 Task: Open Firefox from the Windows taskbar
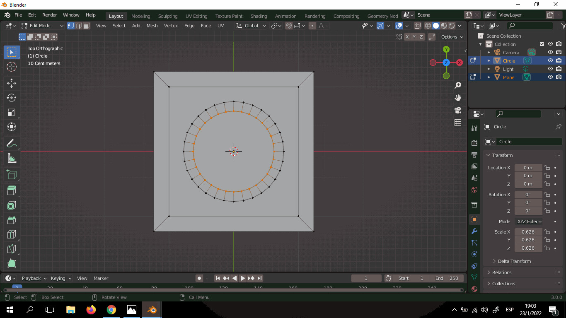(91, 310)
